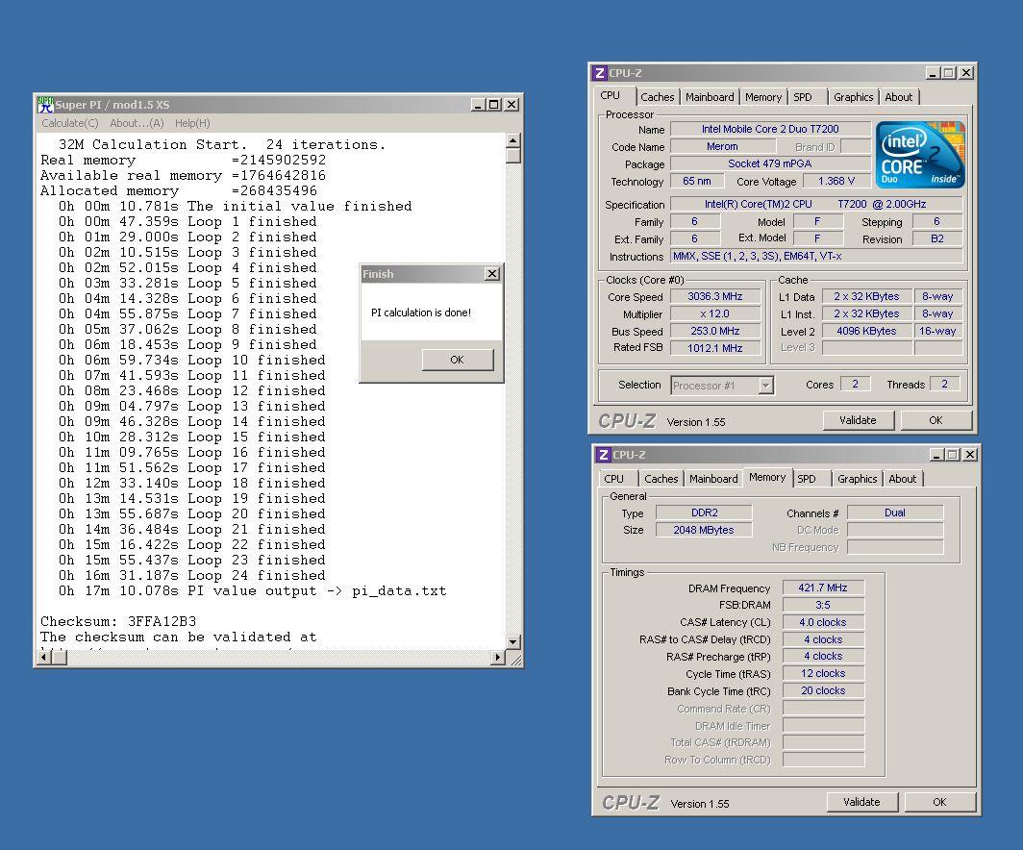Close the bottom CPU-Z window

pyautogui.click(x=970, y=455)
